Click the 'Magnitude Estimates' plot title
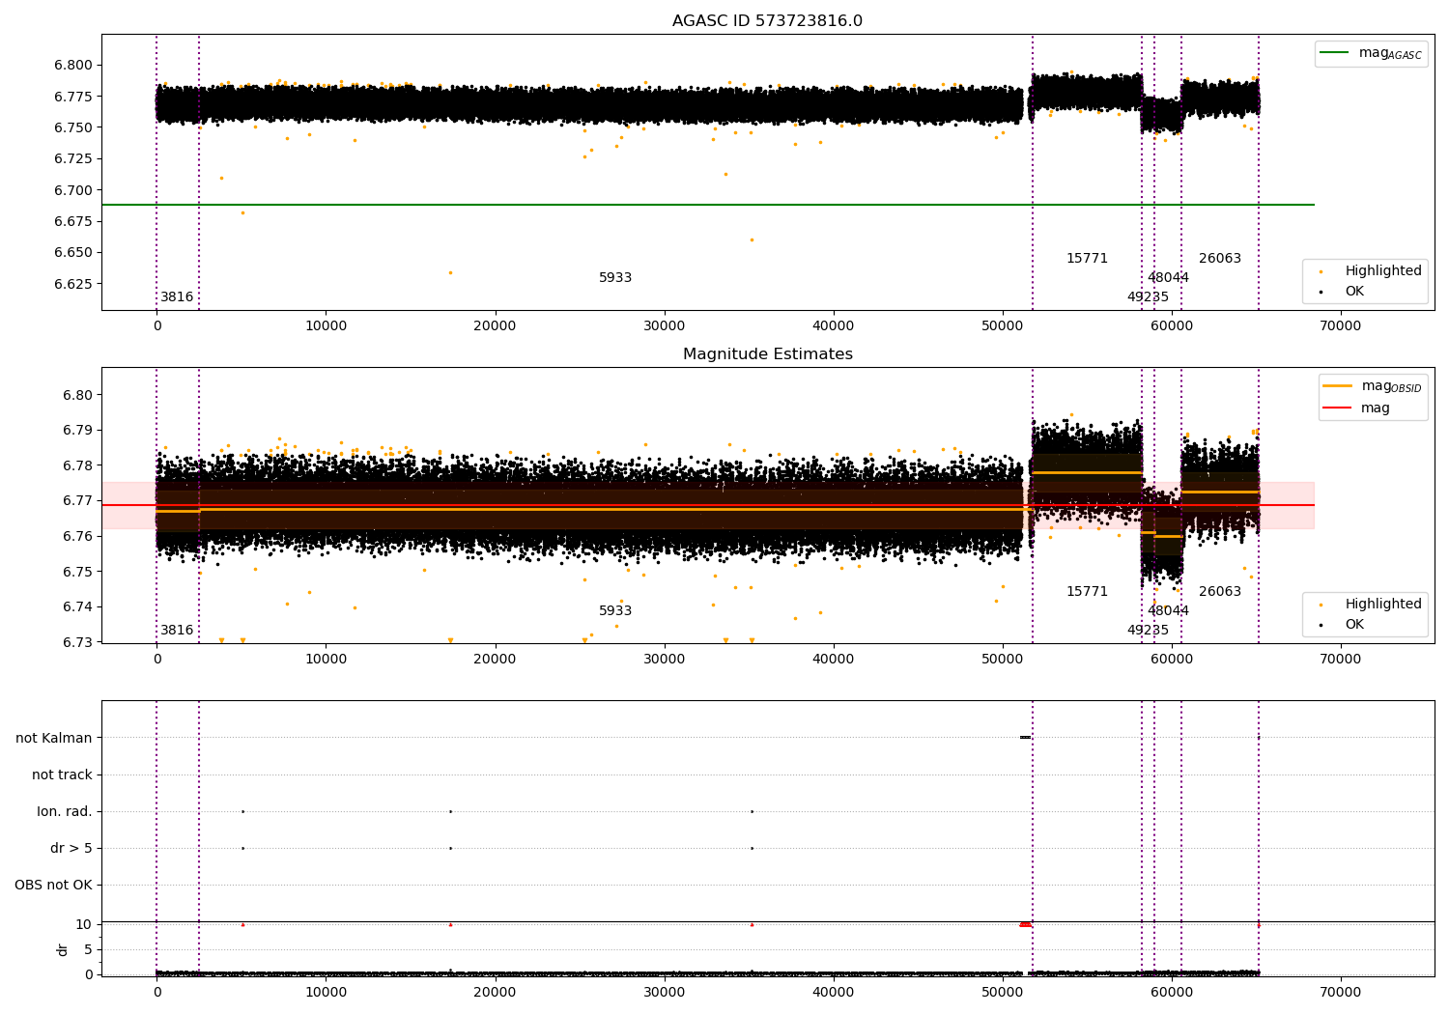 [767, 354]
